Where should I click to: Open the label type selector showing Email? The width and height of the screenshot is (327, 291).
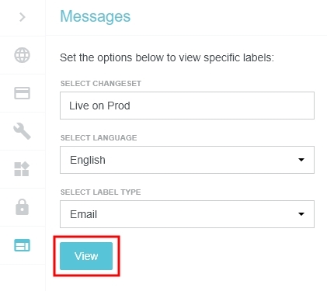point(187,214)
